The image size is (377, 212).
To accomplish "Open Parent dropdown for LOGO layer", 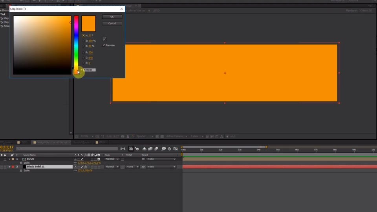I will click(x=161, y=159).
